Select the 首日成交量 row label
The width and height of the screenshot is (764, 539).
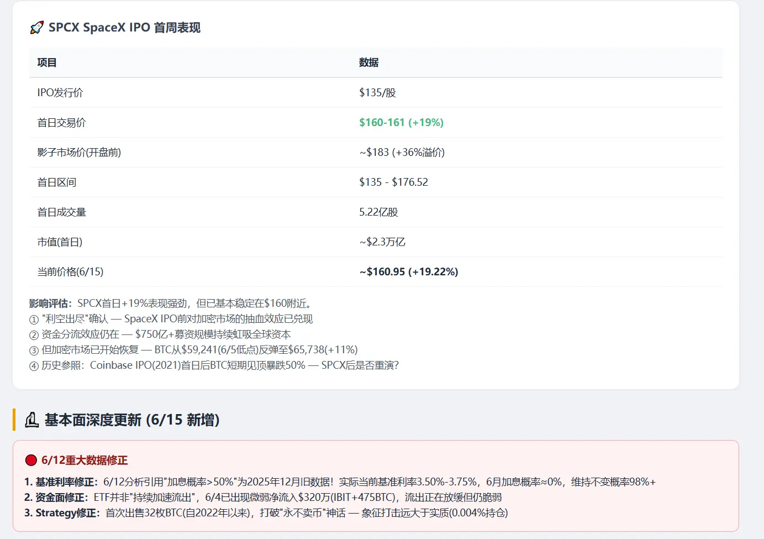pyautogui.click(x=61, y=212)
